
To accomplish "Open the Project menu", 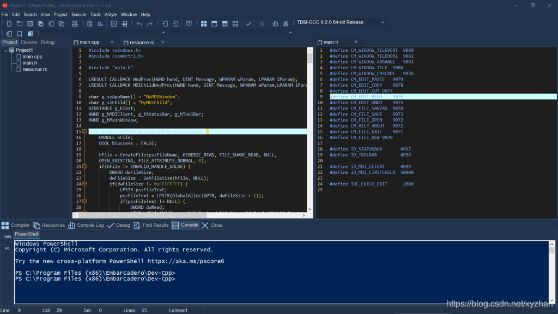I will tap(60, 15).
